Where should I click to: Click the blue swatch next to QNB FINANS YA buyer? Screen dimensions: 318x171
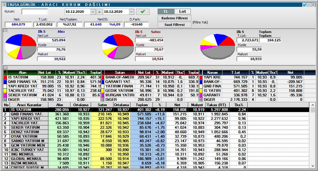tap(5, 82)
